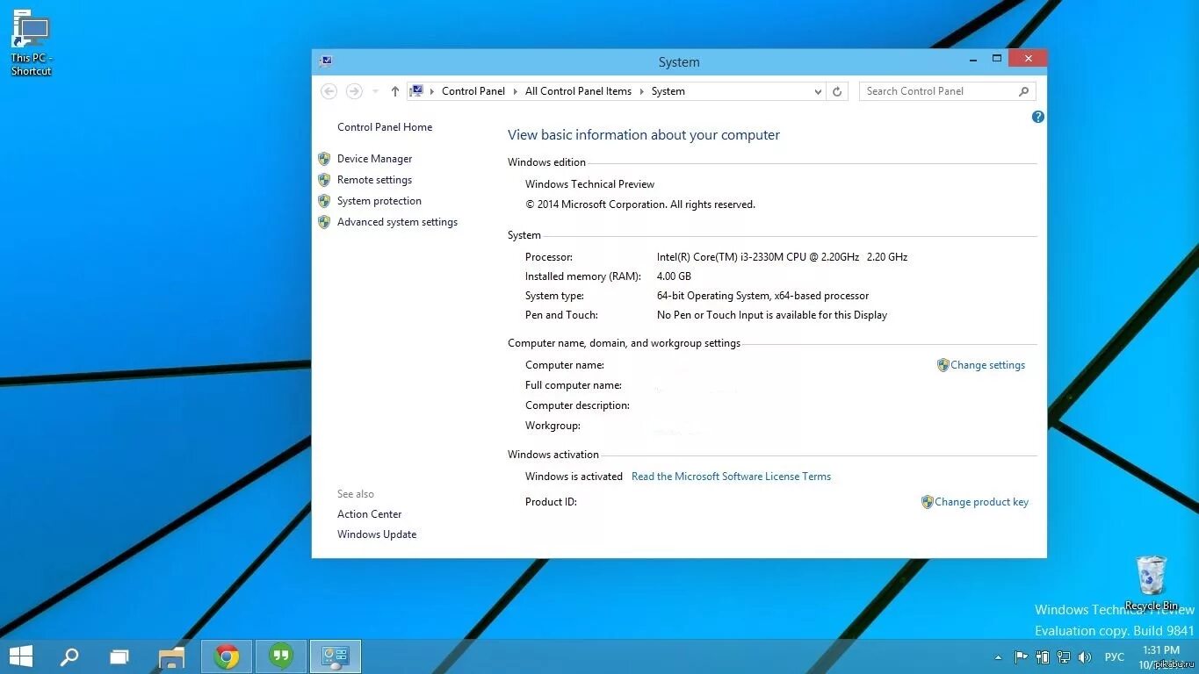This screenshot has width=1199, height=674.
Task: Click the 4.00 GB RAM value
Action: (x=674, y=276)
